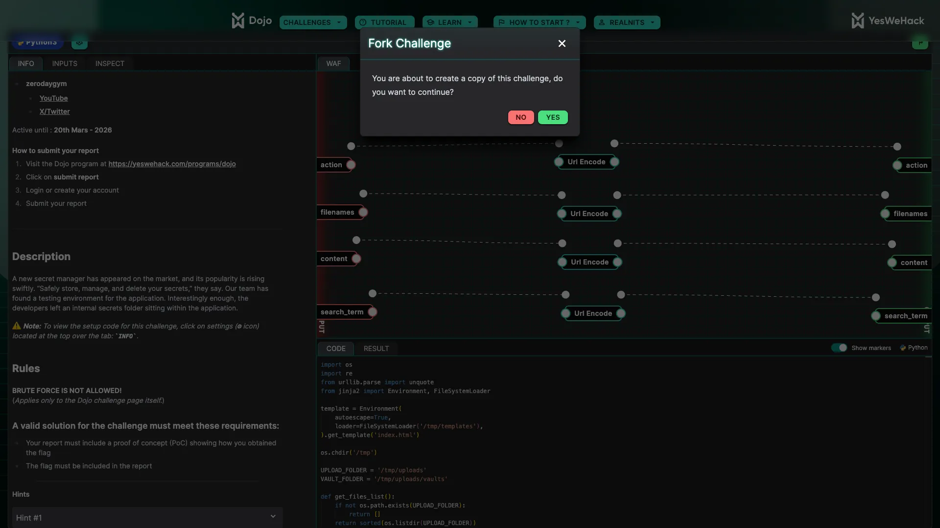Viewport: 940px width, 528px height.
Task: Open the REALNITS user dropdown
Action: (627, 22)
